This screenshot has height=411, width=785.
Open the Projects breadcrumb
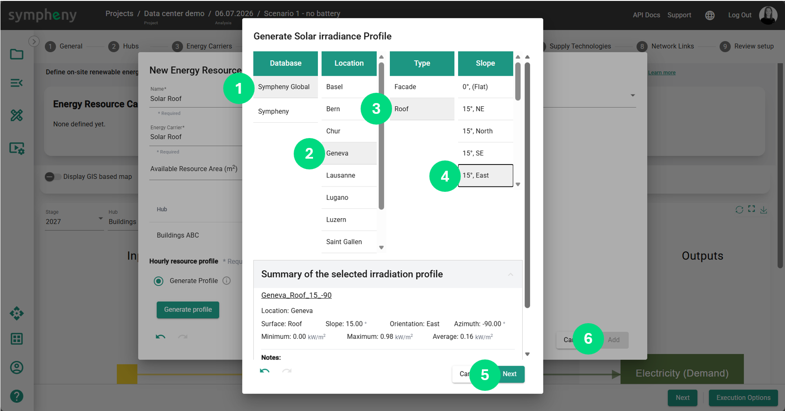(x=119, y=13)
